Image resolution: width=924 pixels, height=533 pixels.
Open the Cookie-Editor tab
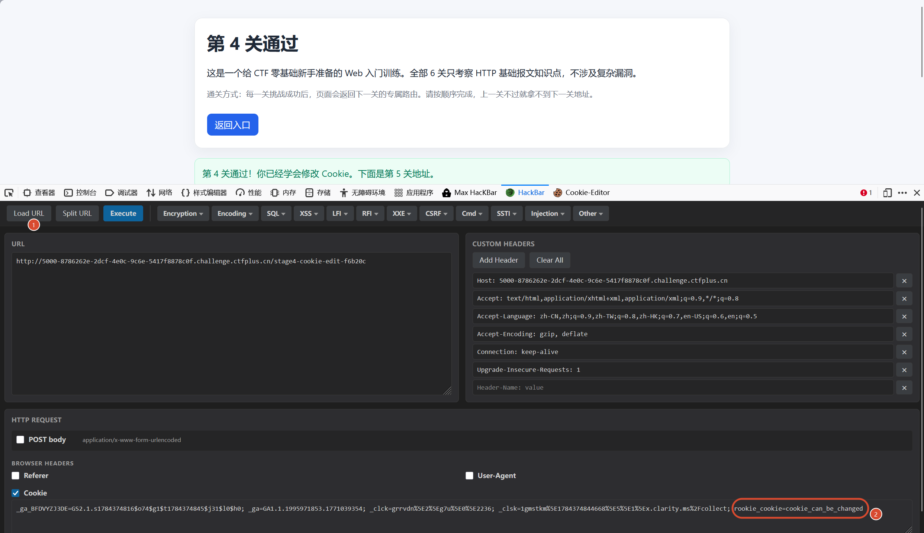582,193
